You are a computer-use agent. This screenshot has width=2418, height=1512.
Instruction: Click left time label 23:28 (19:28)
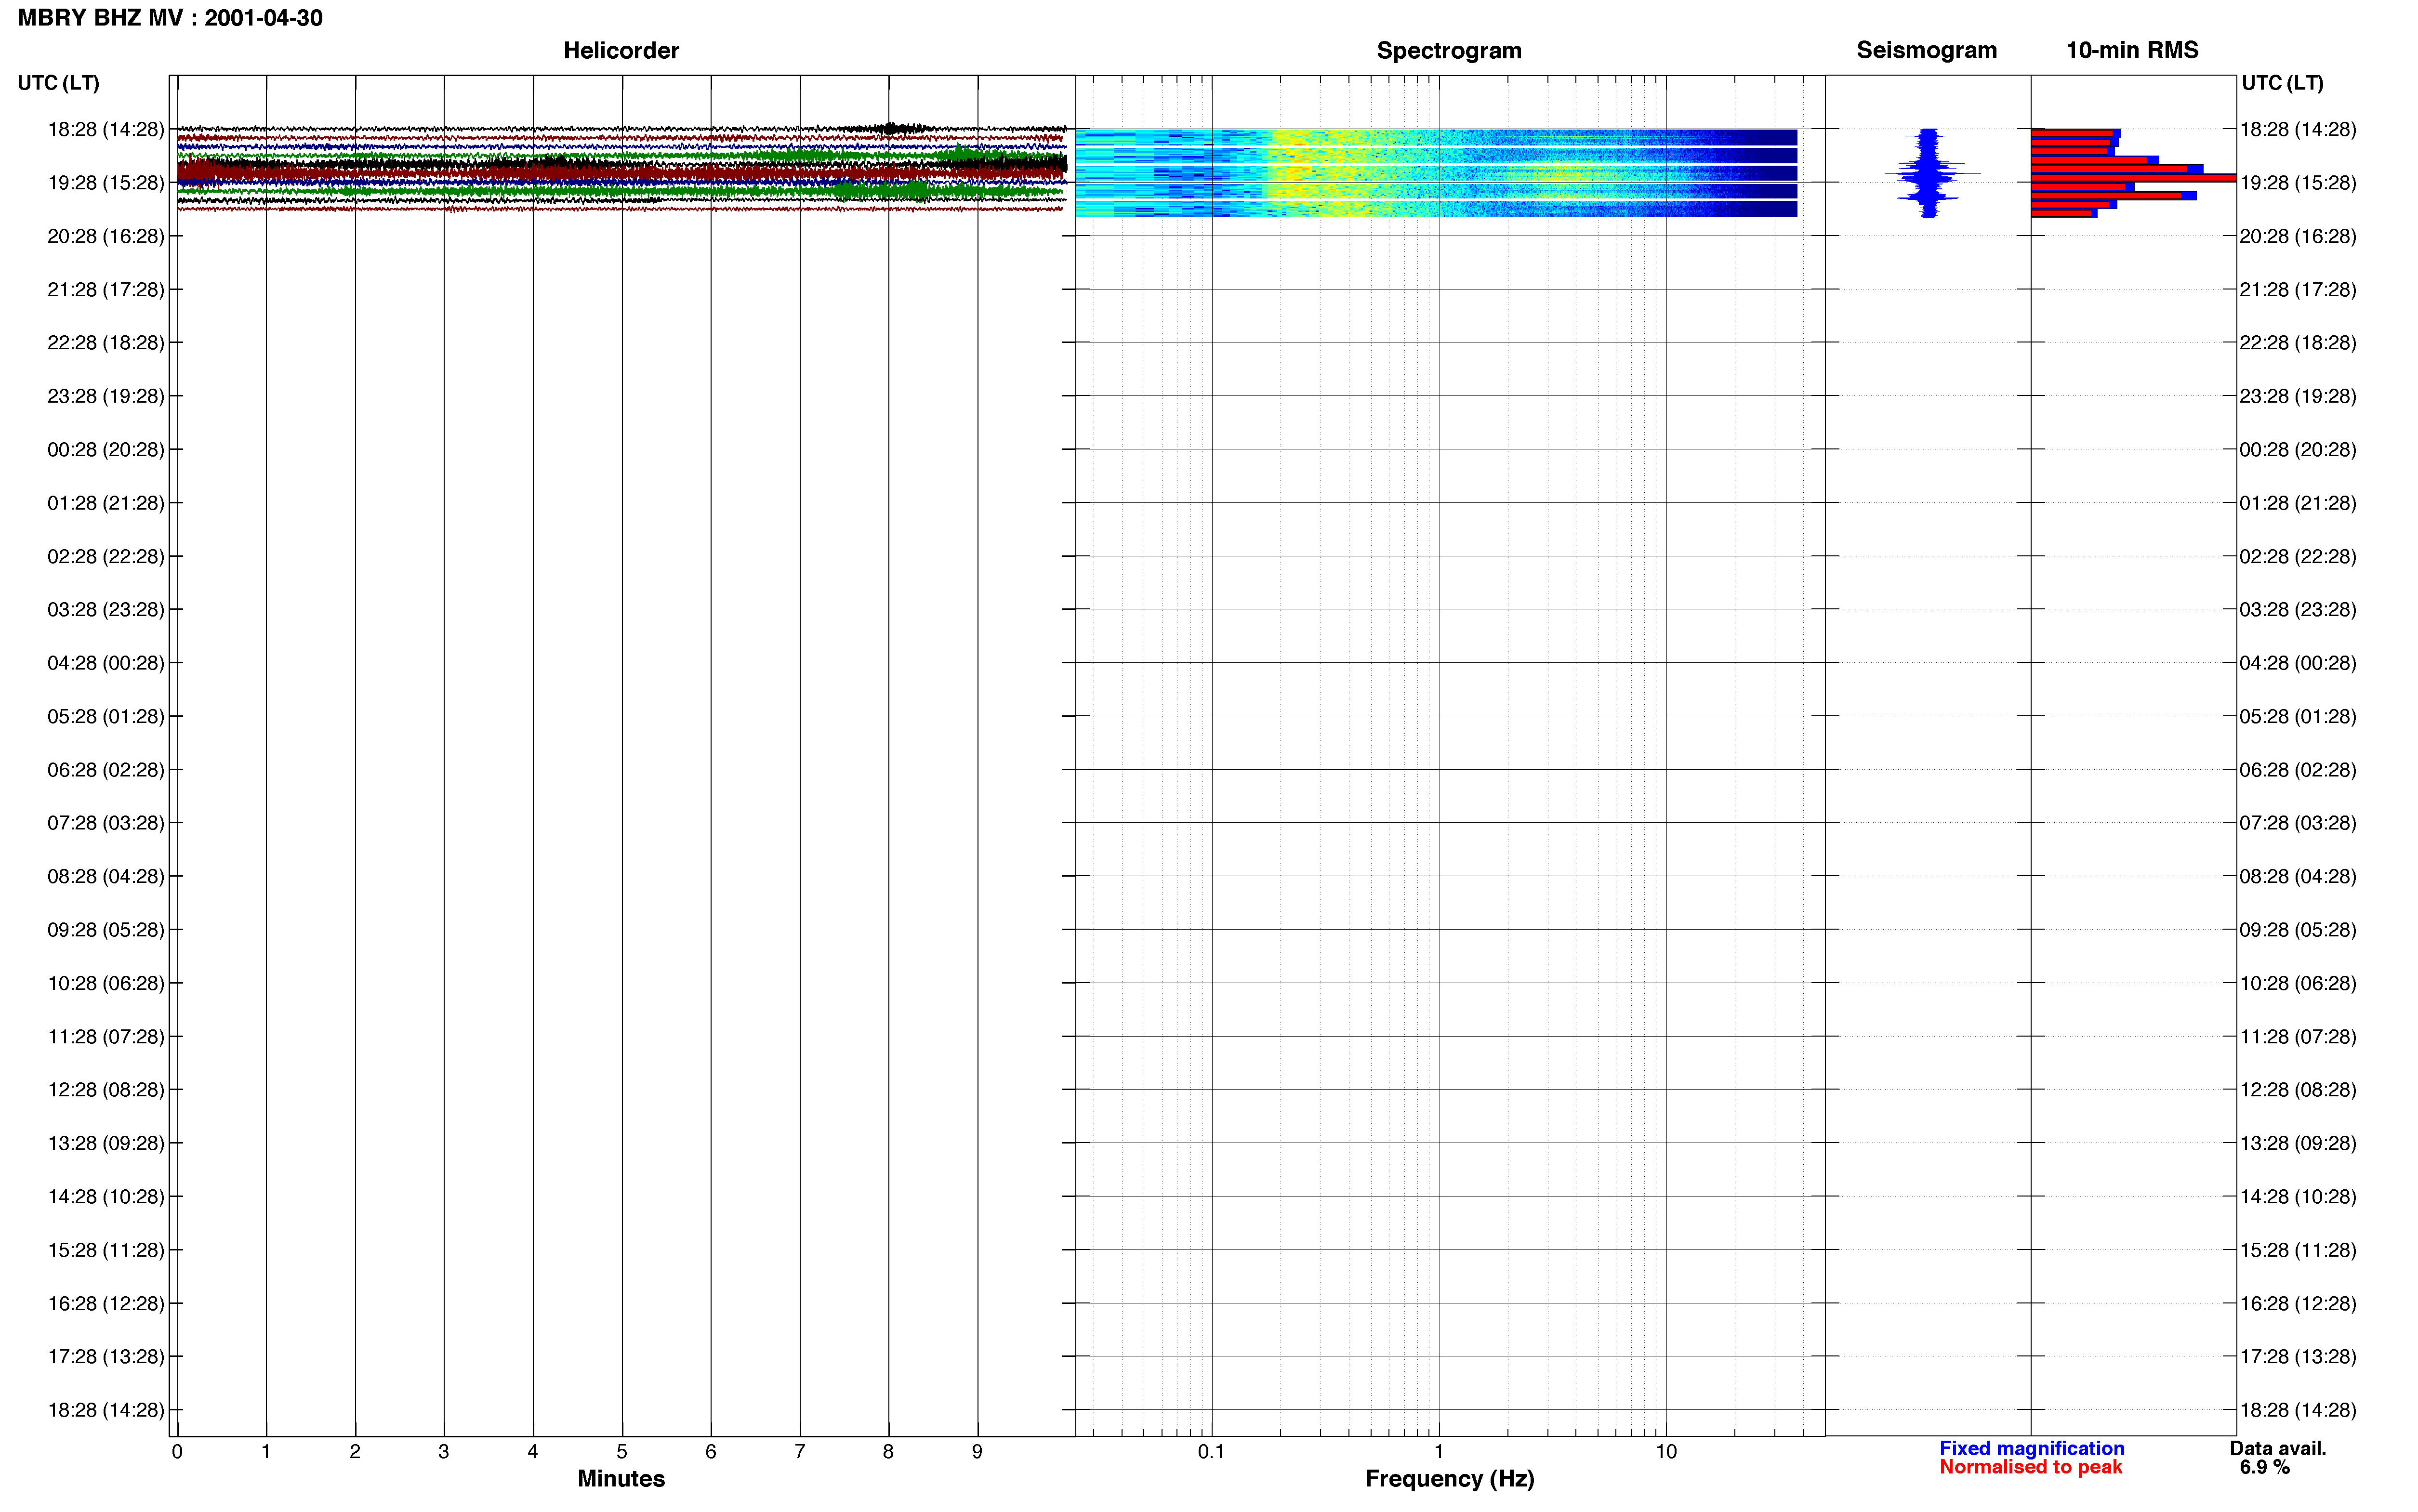(105, 396)
